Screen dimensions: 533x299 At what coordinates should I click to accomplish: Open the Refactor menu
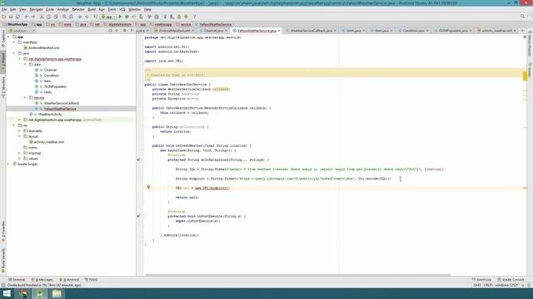pyautogui.click(x=78, y=9)
